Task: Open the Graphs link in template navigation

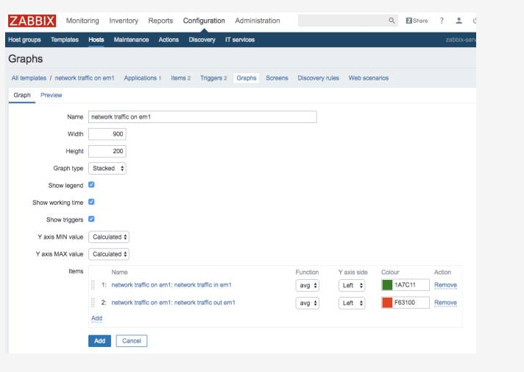Action: click(247, 78)
